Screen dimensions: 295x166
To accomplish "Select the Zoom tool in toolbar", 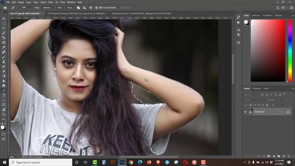I will click(4, 114).
